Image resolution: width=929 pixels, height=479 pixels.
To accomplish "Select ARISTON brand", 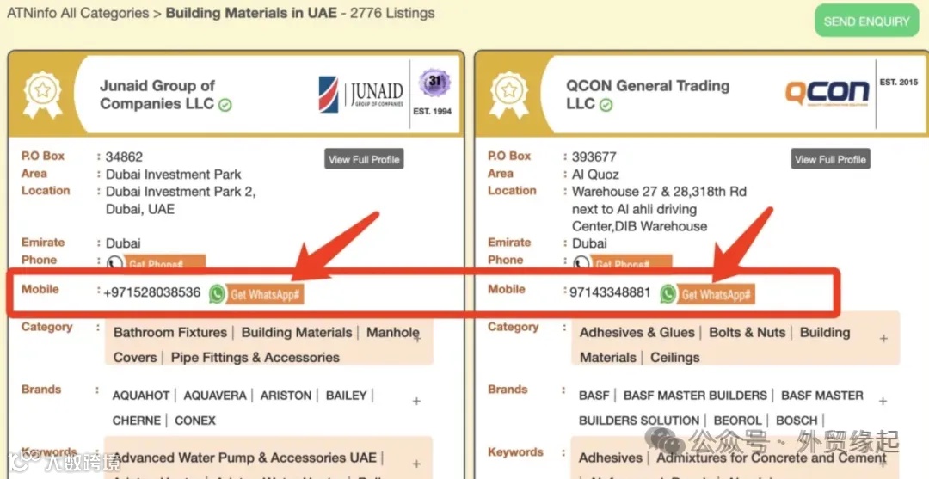I will [286, 396].
